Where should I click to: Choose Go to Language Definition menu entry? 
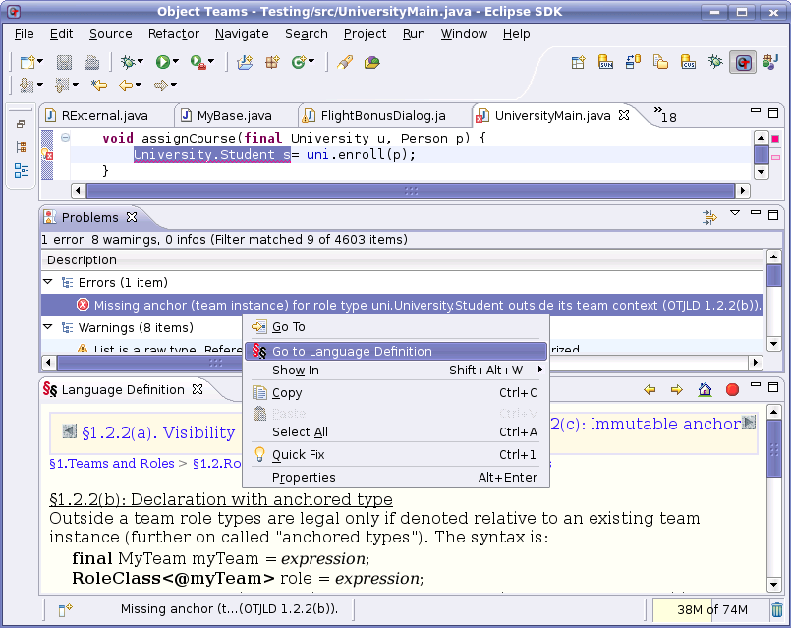tap(352, 351)
